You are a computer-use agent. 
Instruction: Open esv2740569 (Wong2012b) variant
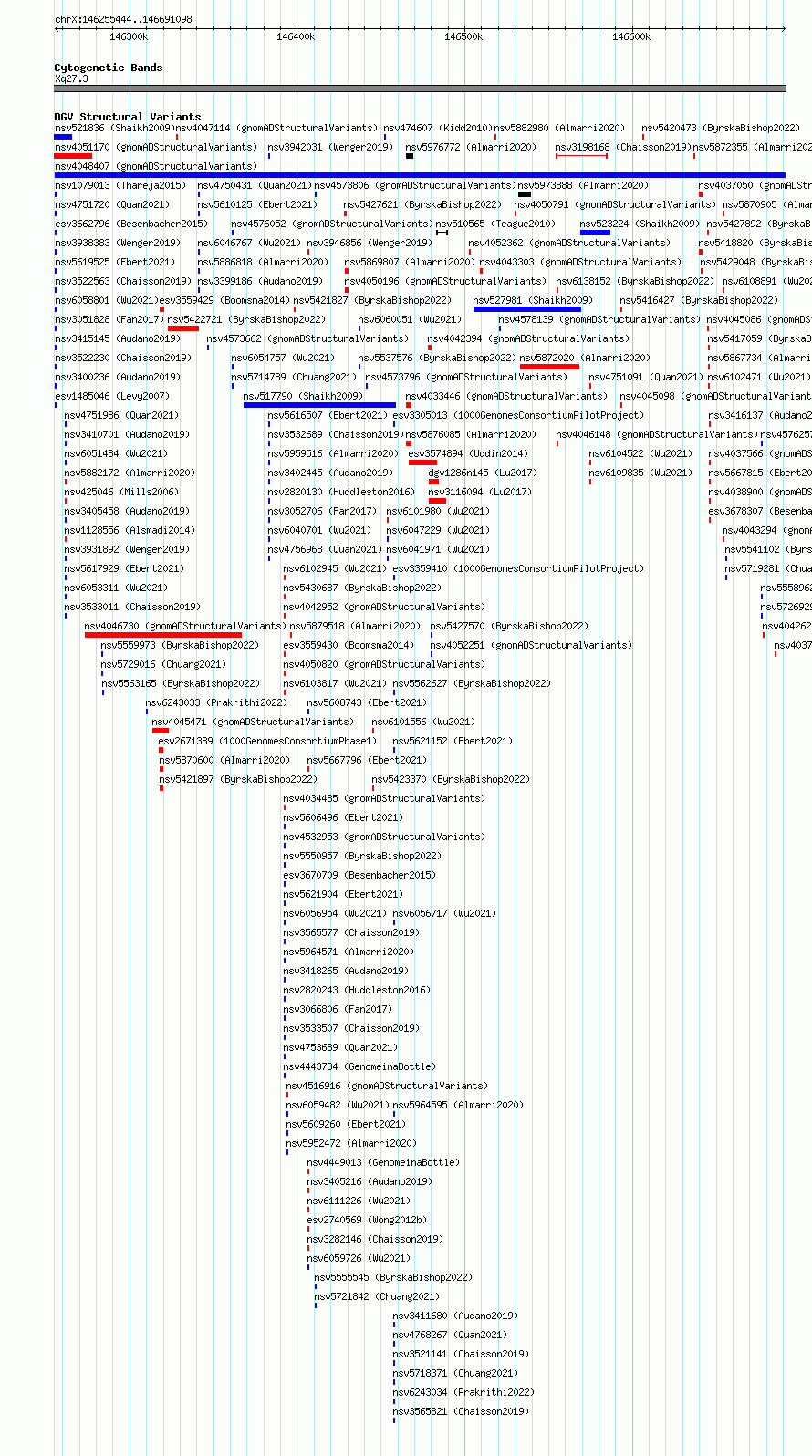click(367, 1221)
